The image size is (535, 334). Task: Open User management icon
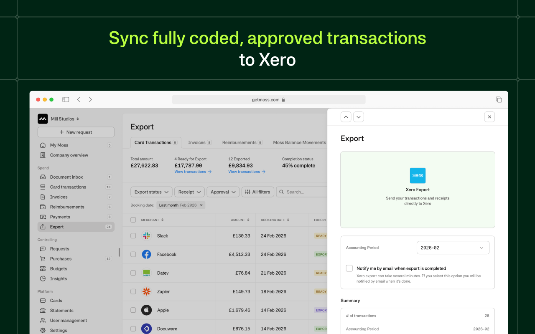(x=43, y=321)
